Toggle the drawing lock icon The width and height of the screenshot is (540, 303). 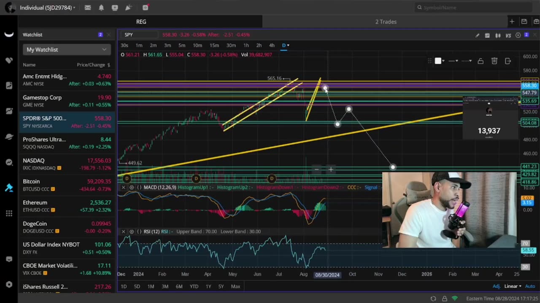481,61
